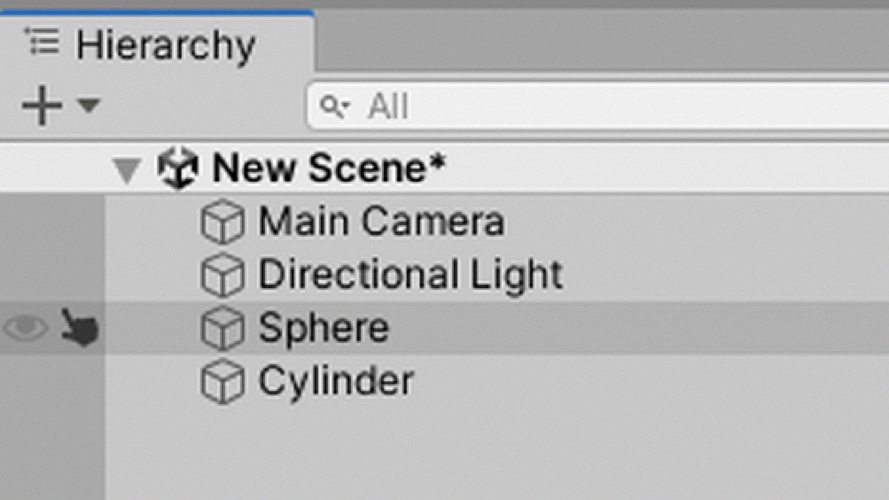Click the Cylinder cube icon
This screenshot has height=500, width=889.
pyautogui.click(x=222, y=382)
